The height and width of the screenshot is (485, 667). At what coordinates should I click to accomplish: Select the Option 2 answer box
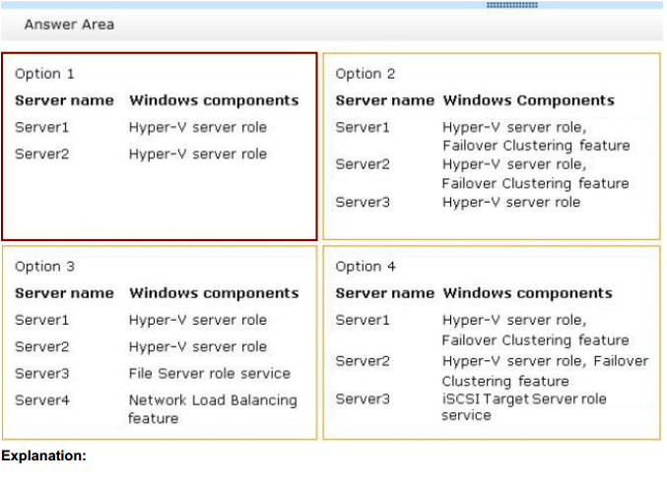(x=492, y=147)
